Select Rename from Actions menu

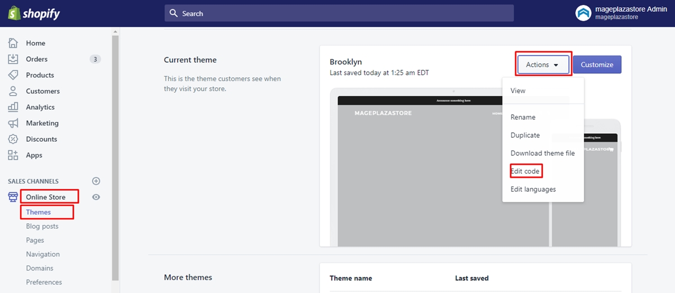(523, 117)
